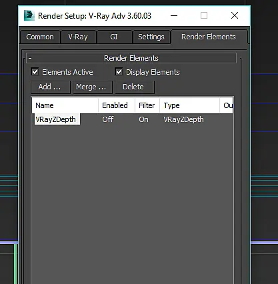Open the V-Ray tab

point(78,37)
